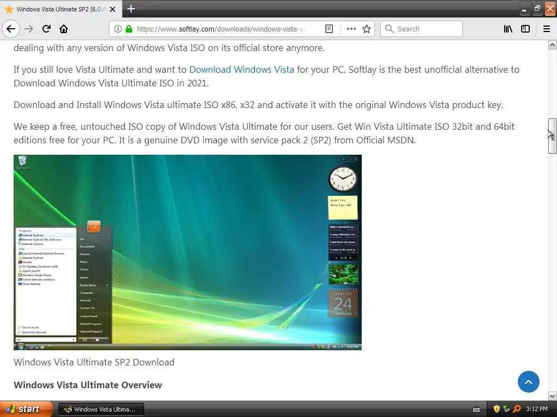Close the Windows Vista Ultimate SP2 tab
The width and height of the screenshot is (557, 417).
point(113,9)
